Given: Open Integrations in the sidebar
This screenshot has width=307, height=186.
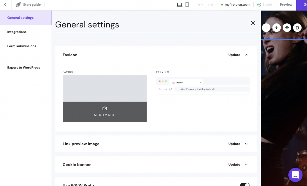Looking at the screenshot, I should coord(17,32).
